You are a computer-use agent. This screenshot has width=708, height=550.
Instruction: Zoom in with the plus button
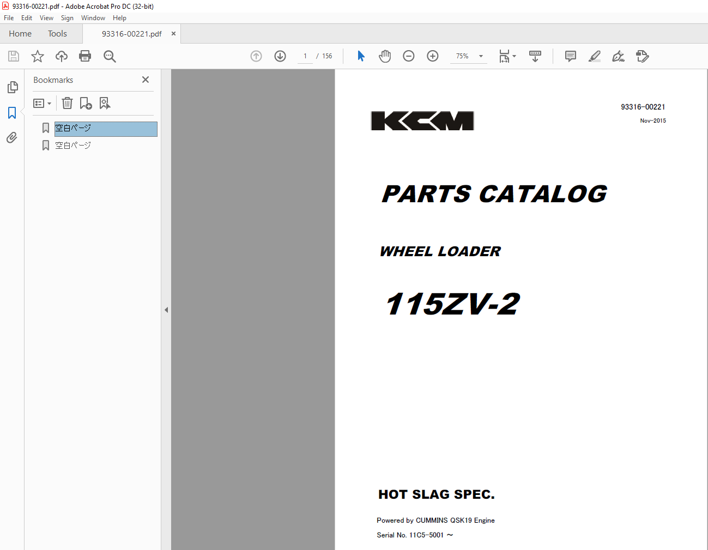pos(433,56)
